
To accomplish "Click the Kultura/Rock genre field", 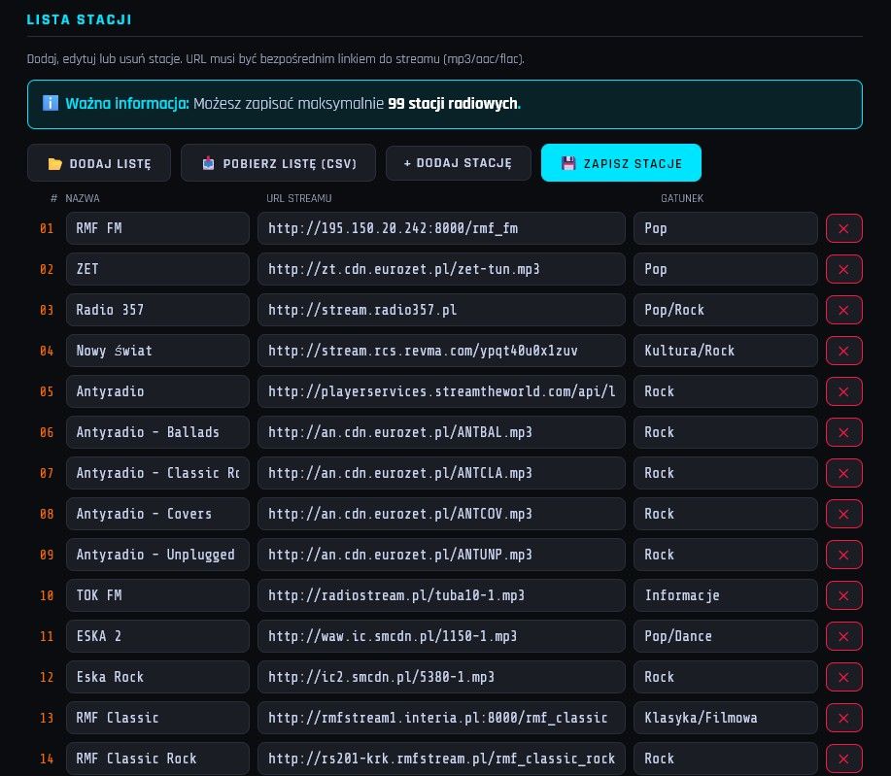I will point(725,351).
